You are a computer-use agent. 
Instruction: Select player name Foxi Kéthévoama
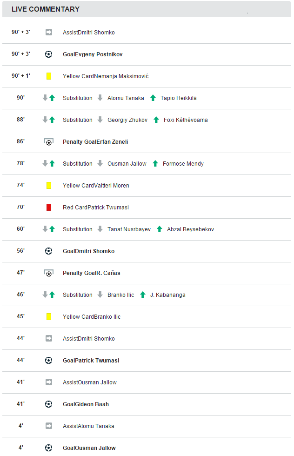(186, 120)
